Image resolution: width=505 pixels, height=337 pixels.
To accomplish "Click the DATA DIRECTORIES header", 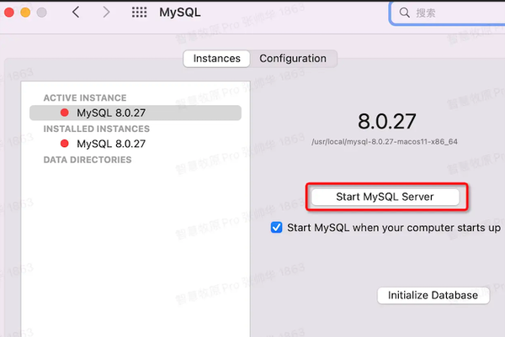I will coord(88,160).
